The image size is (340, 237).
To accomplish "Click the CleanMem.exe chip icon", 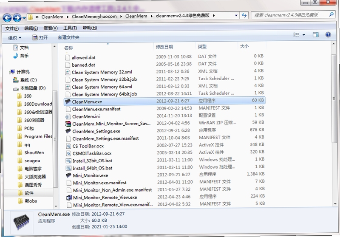I will click(68, 102).
